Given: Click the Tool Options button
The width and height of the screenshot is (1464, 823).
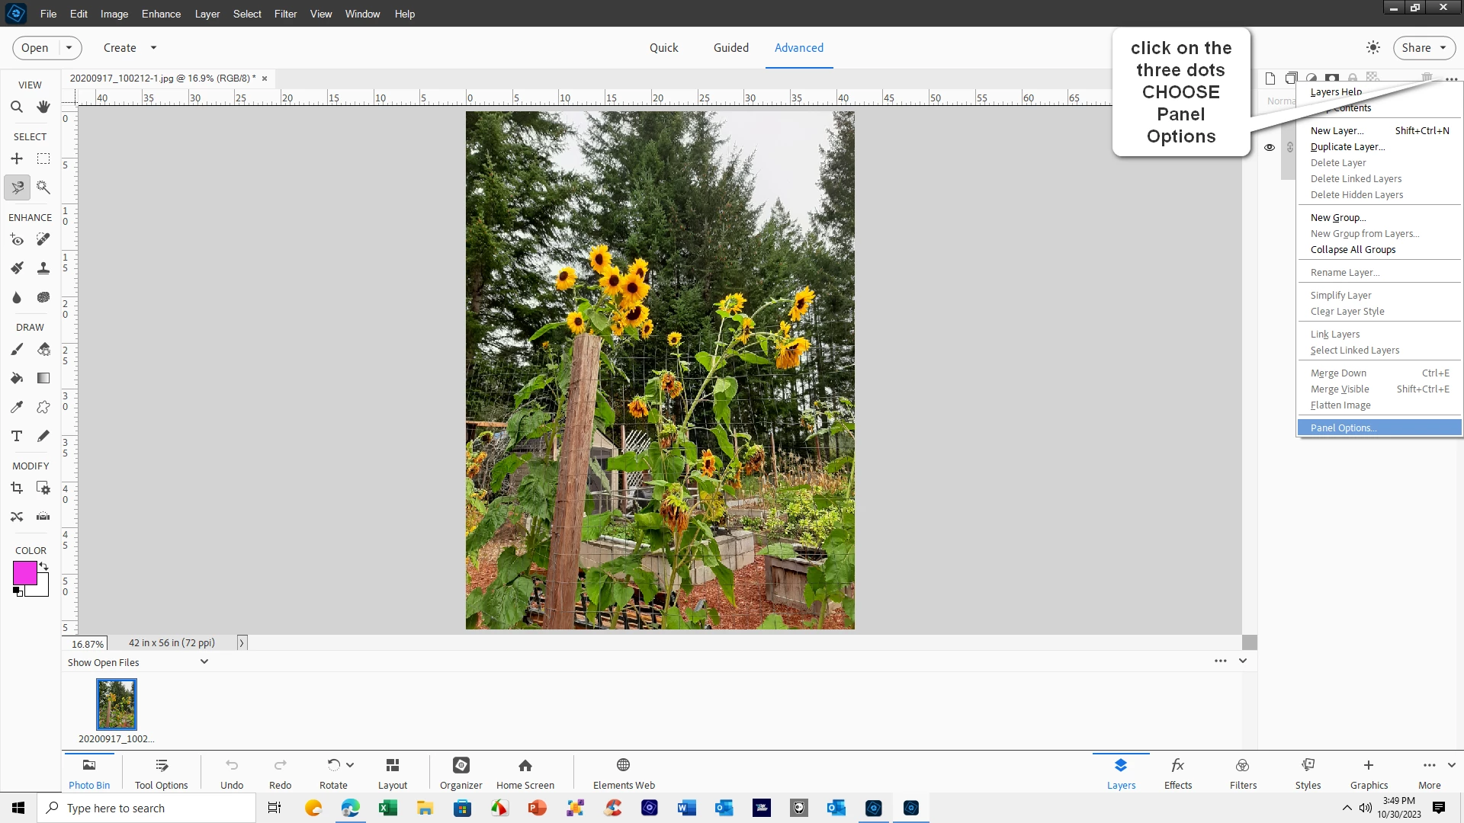Looking at the screenshot, I should (161, 772).
